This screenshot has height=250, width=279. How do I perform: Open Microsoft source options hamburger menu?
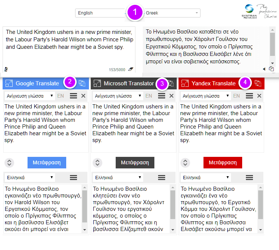pos(161,96)
